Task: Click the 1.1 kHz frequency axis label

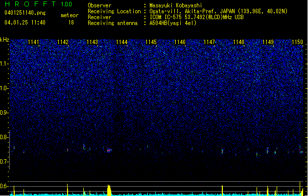Action: click(4, 64)
